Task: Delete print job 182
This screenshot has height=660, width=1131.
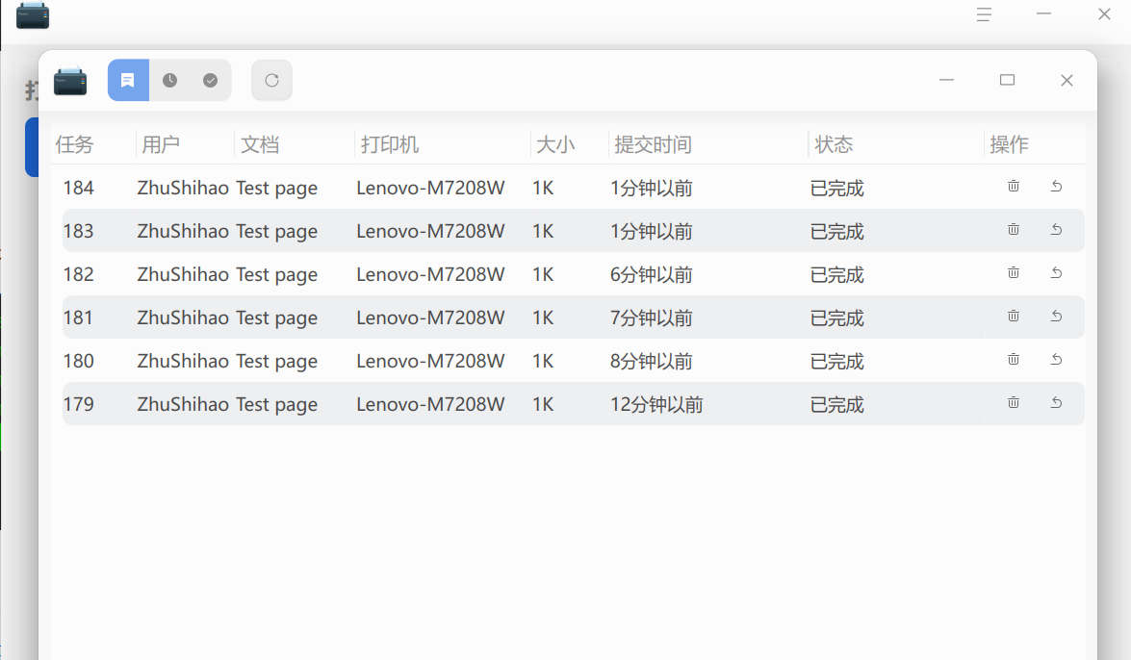Action: tap(1014, 272)
